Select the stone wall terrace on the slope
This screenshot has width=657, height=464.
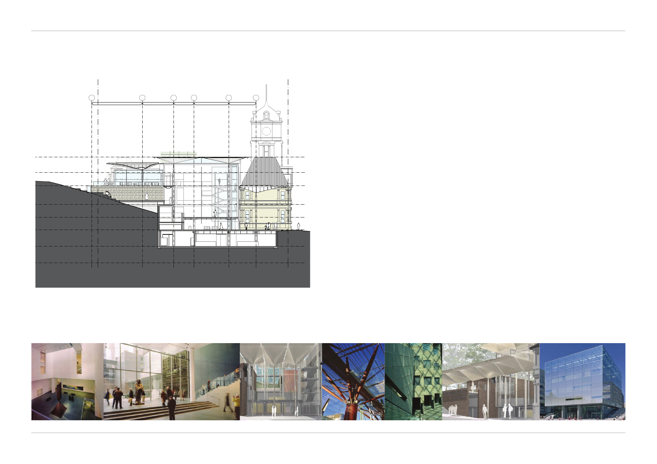(127, 190)
